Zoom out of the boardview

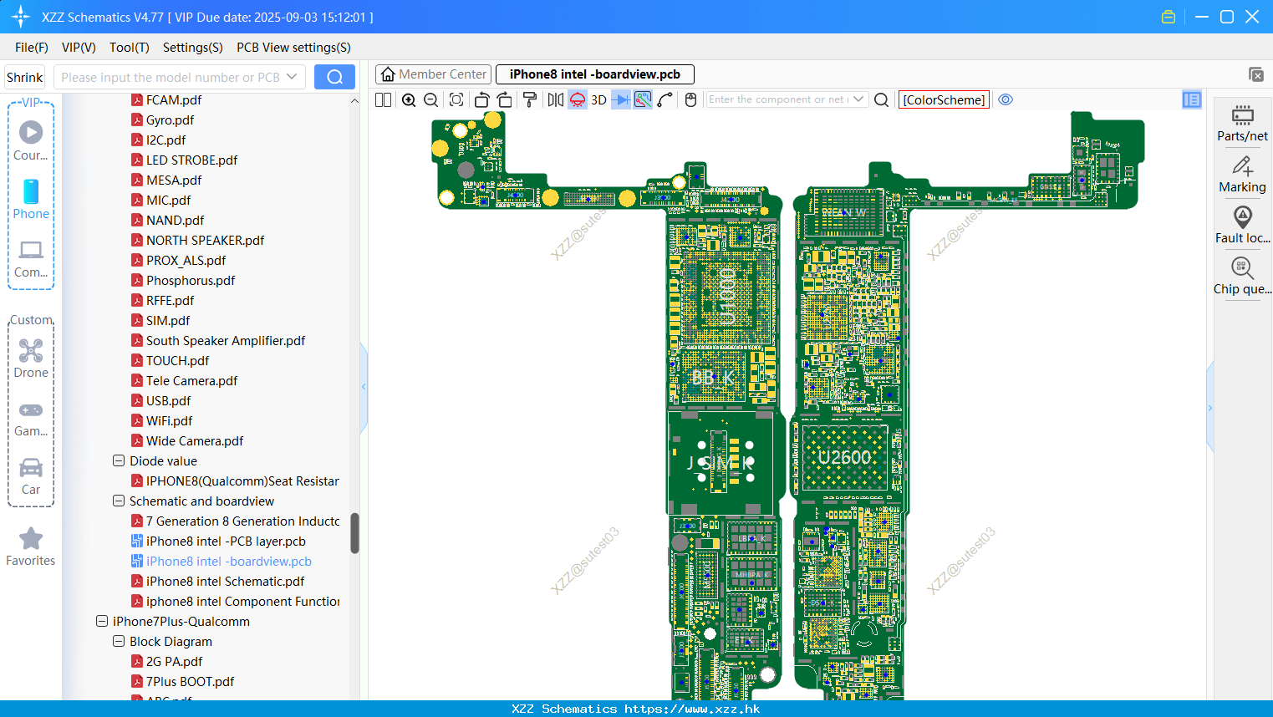(x=430, y=99)
